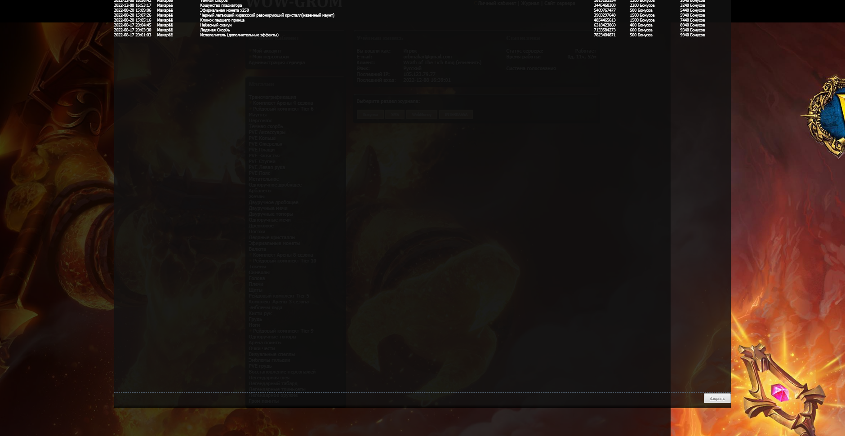The width and height of the screenshot is (845, 436).
Task: Open the Сайт сервера top link
Action: pyautogui.click(x=560, y=4)
